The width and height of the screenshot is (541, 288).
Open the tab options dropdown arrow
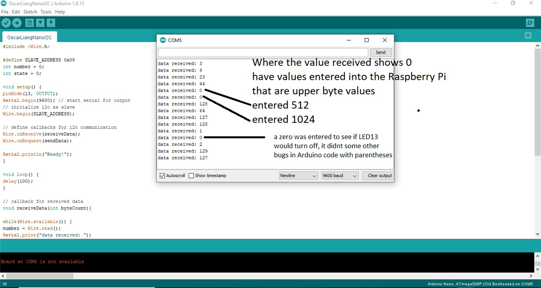[x=528, y=36]
